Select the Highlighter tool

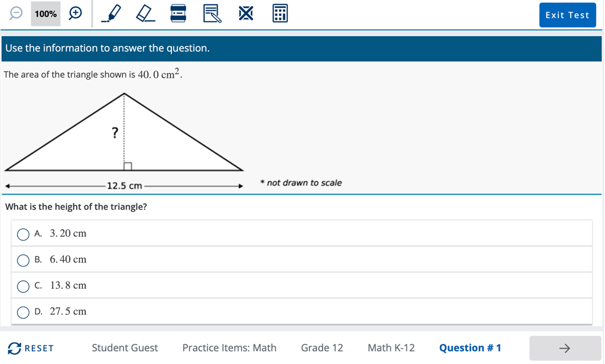pyautogui.click(x=112, y=13)
